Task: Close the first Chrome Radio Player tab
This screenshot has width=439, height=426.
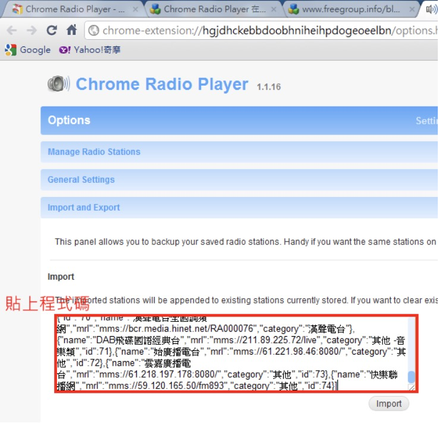Action: click(136, 10)
